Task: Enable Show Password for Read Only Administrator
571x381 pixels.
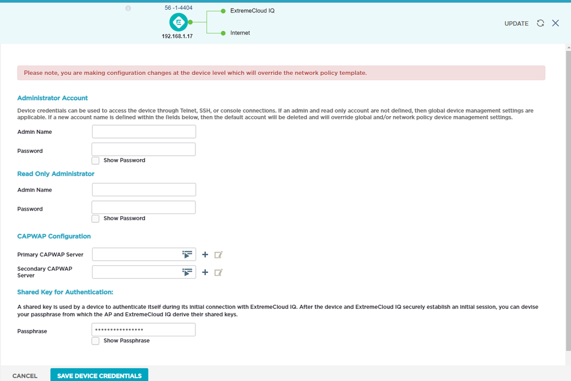Action: click(95, 219)
